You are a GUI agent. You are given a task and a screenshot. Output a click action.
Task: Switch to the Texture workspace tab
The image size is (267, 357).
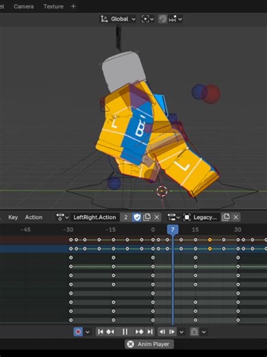tap(53, 6)
